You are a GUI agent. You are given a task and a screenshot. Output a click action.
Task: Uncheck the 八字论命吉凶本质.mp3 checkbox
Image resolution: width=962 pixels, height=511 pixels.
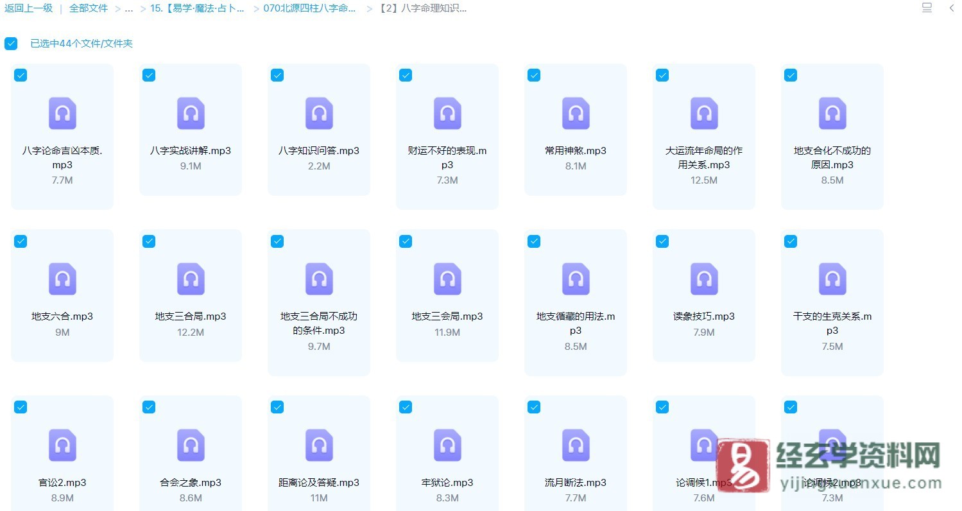[21, 75]
